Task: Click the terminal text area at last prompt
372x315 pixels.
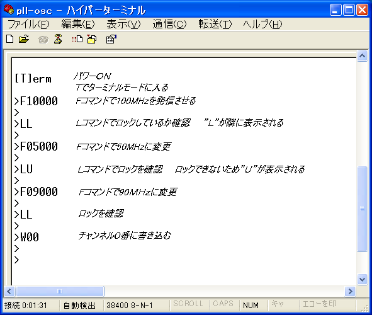Action: [16, 260]
